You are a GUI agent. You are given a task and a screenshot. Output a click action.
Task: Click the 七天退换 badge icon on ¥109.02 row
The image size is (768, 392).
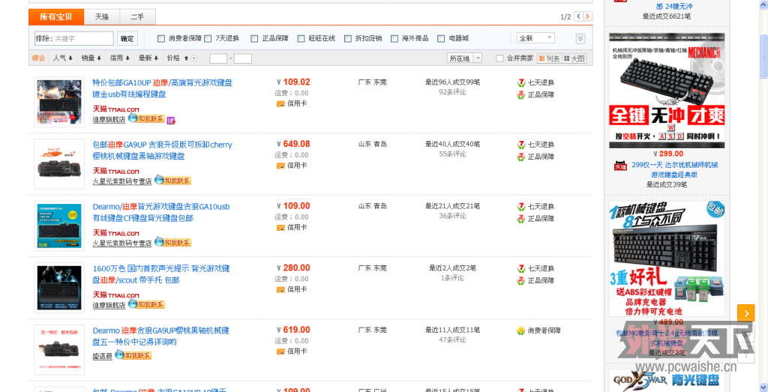coord(521,82)
